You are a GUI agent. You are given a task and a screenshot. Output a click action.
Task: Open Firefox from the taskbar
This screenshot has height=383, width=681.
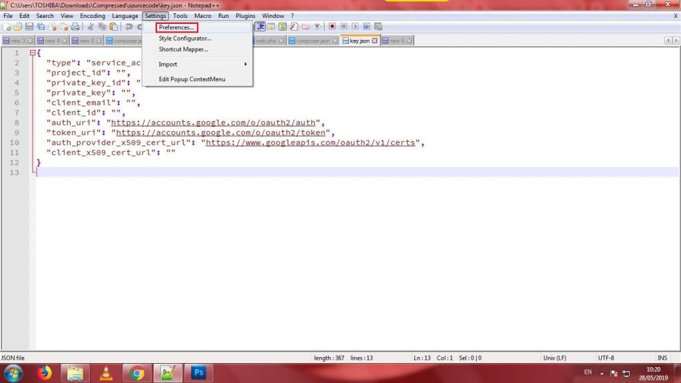pos(45,373)
